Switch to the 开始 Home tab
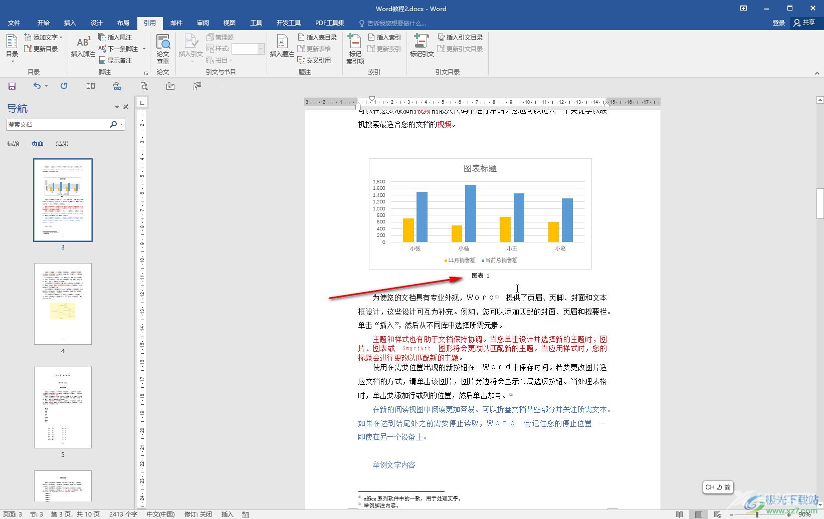 (43, 23)
